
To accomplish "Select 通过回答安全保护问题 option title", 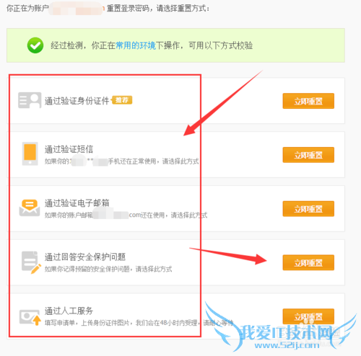I will 85,257.
